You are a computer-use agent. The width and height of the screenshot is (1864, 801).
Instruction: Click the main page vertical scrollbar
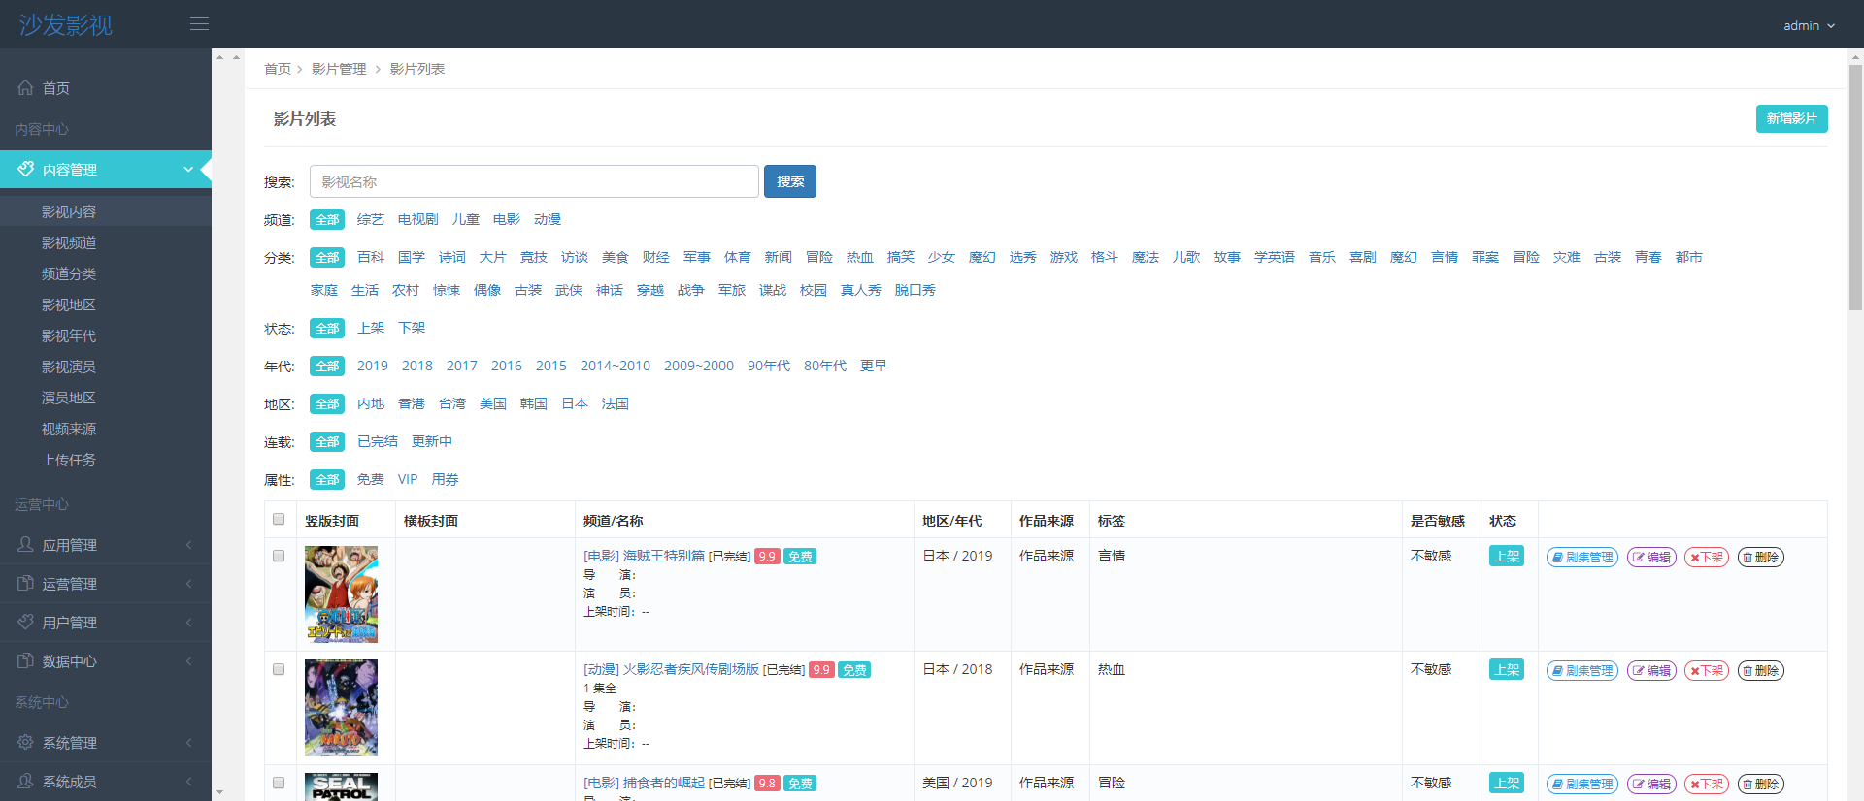pyautogui.click(x=1855, y=187)
